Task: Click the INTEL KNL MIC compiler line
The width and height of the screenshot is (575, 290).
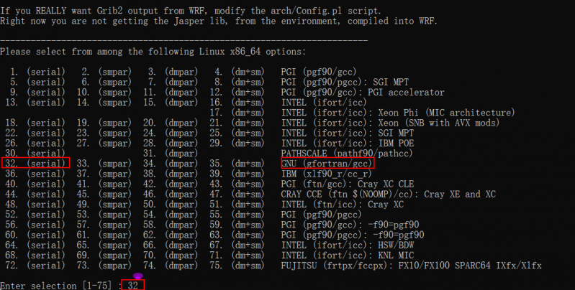Action: click(348, 255)
